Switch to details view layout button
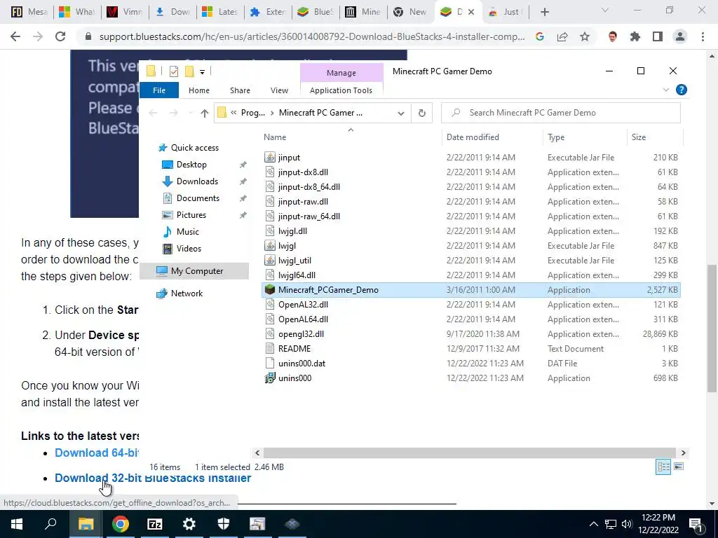Screen dimensions: 718x538 [663, 467]
